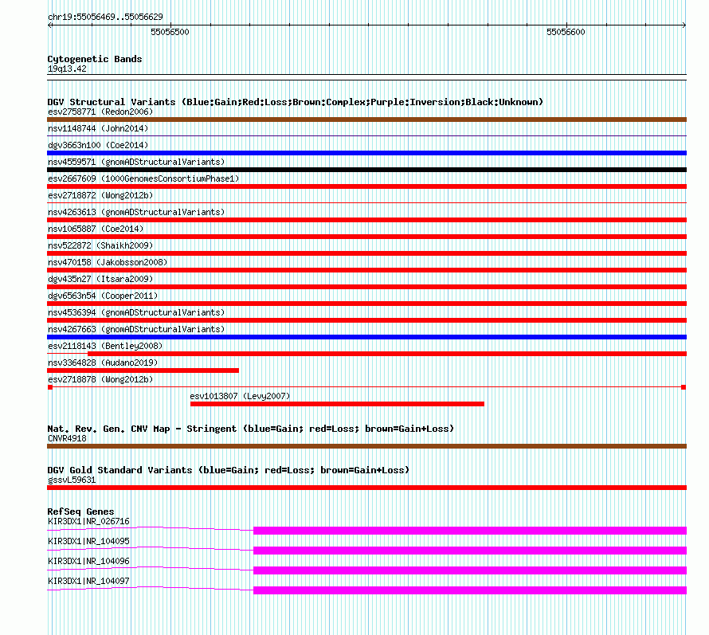709x635 pixels.
Task: Click the KIR3DX1|NR_104096 gene label
Action: [88, 561]
